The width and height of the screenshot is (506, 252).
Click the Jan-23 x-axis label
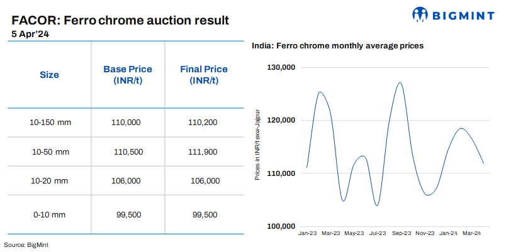(307, 233)
